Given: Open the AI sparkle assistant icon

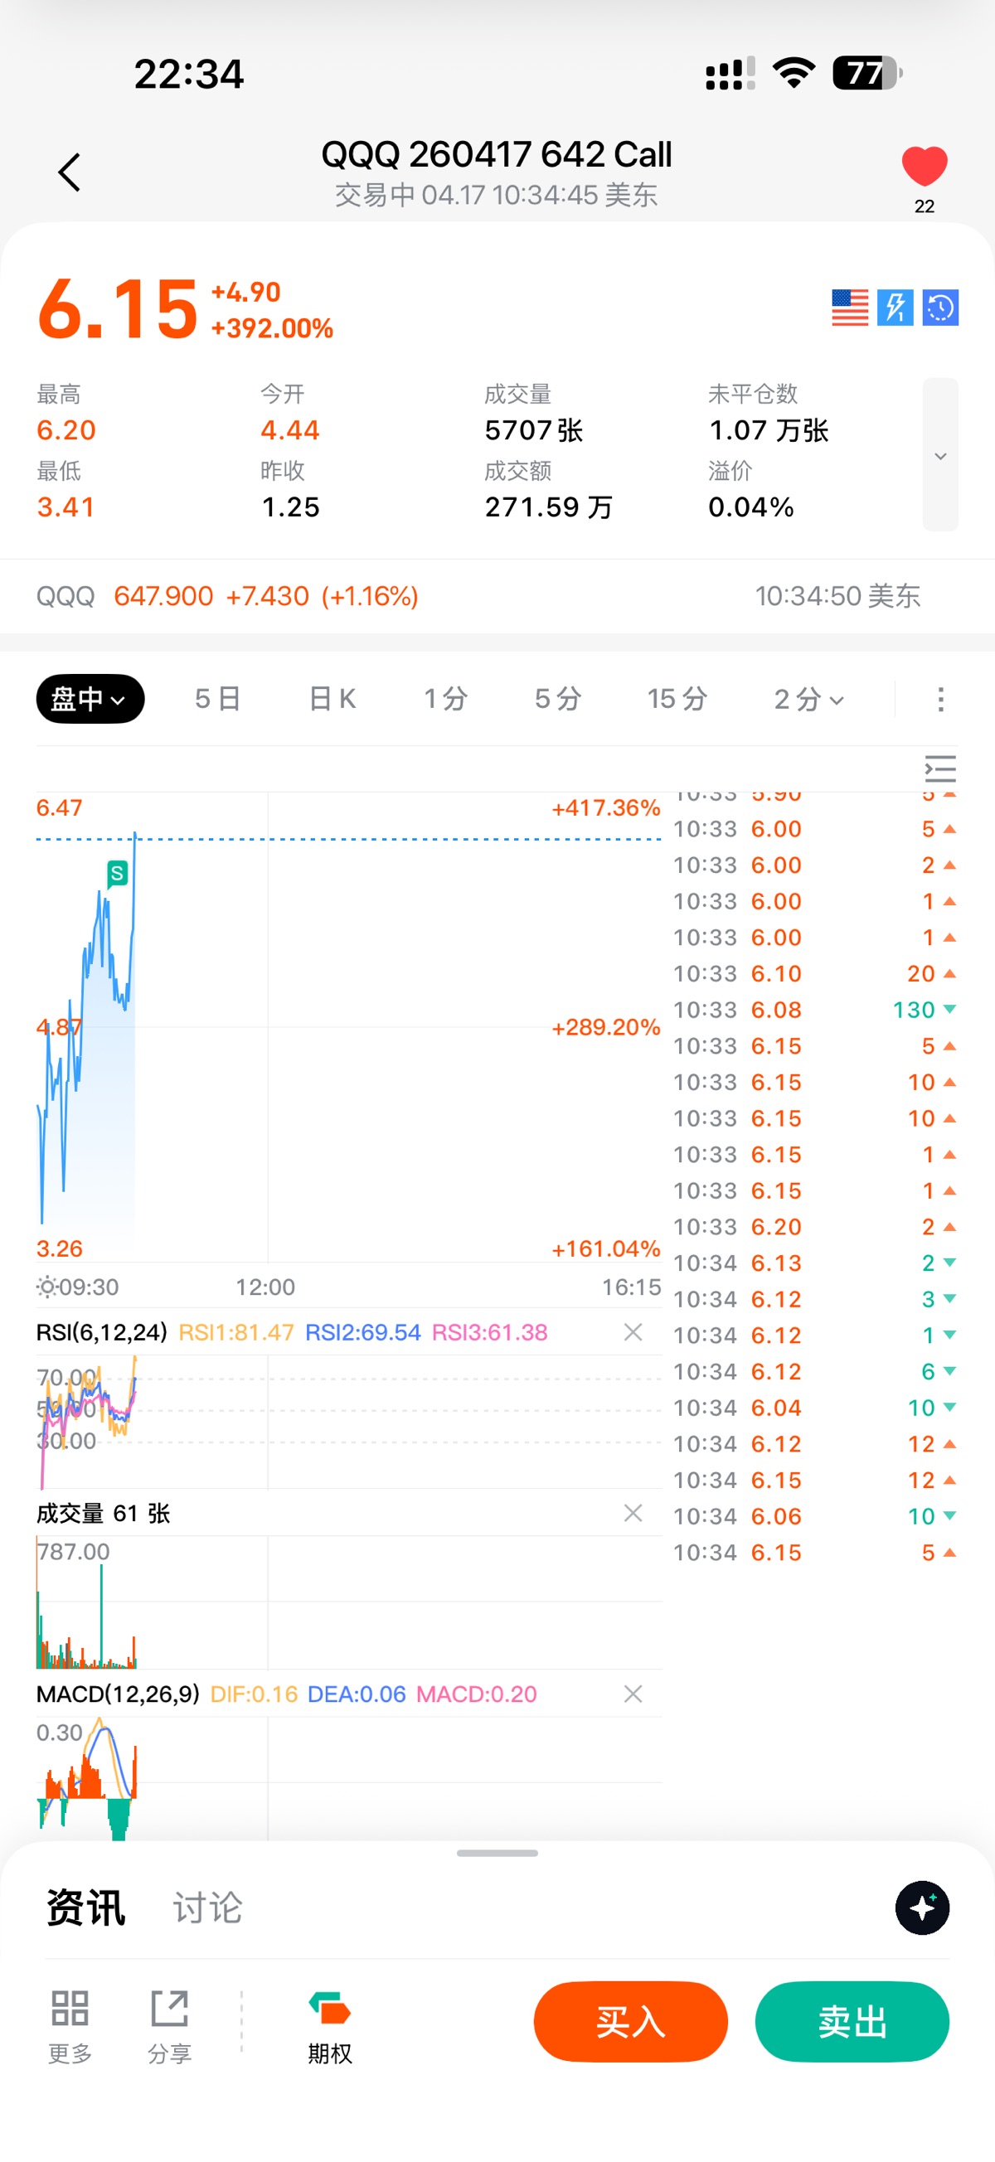Looking at the screenshot, I should [x=922, y=1908].
